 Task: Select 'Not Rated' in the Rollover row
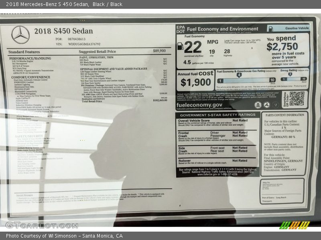click(x=240, y=161)
